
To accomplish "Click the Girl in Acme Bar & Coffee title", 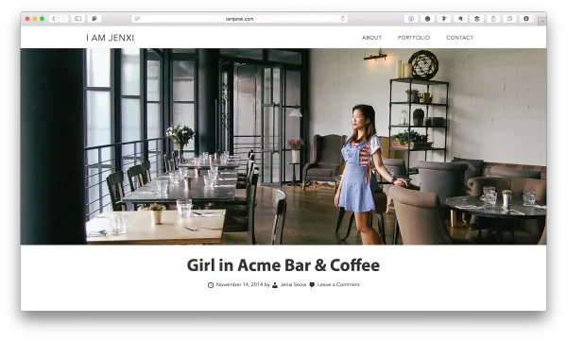I will [283, 265].
